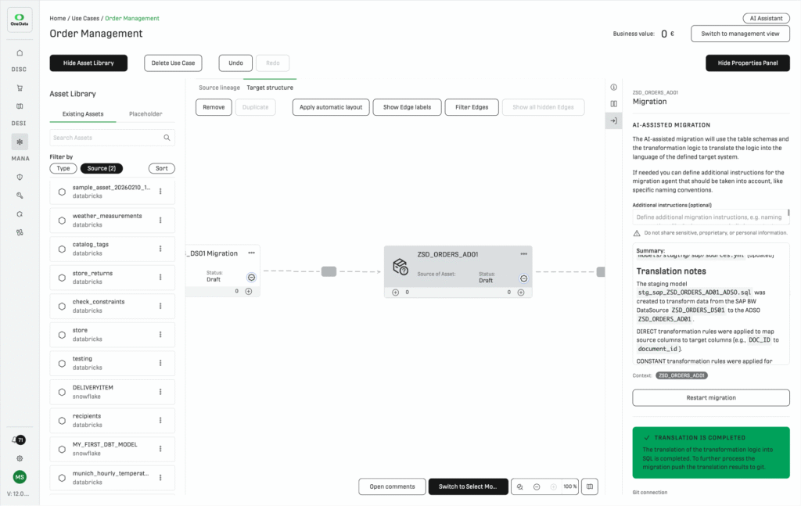The height and width of the screenshot is (506, 801).
Task: Select the weather_measurements asset radio
Action: click(62, 220)
